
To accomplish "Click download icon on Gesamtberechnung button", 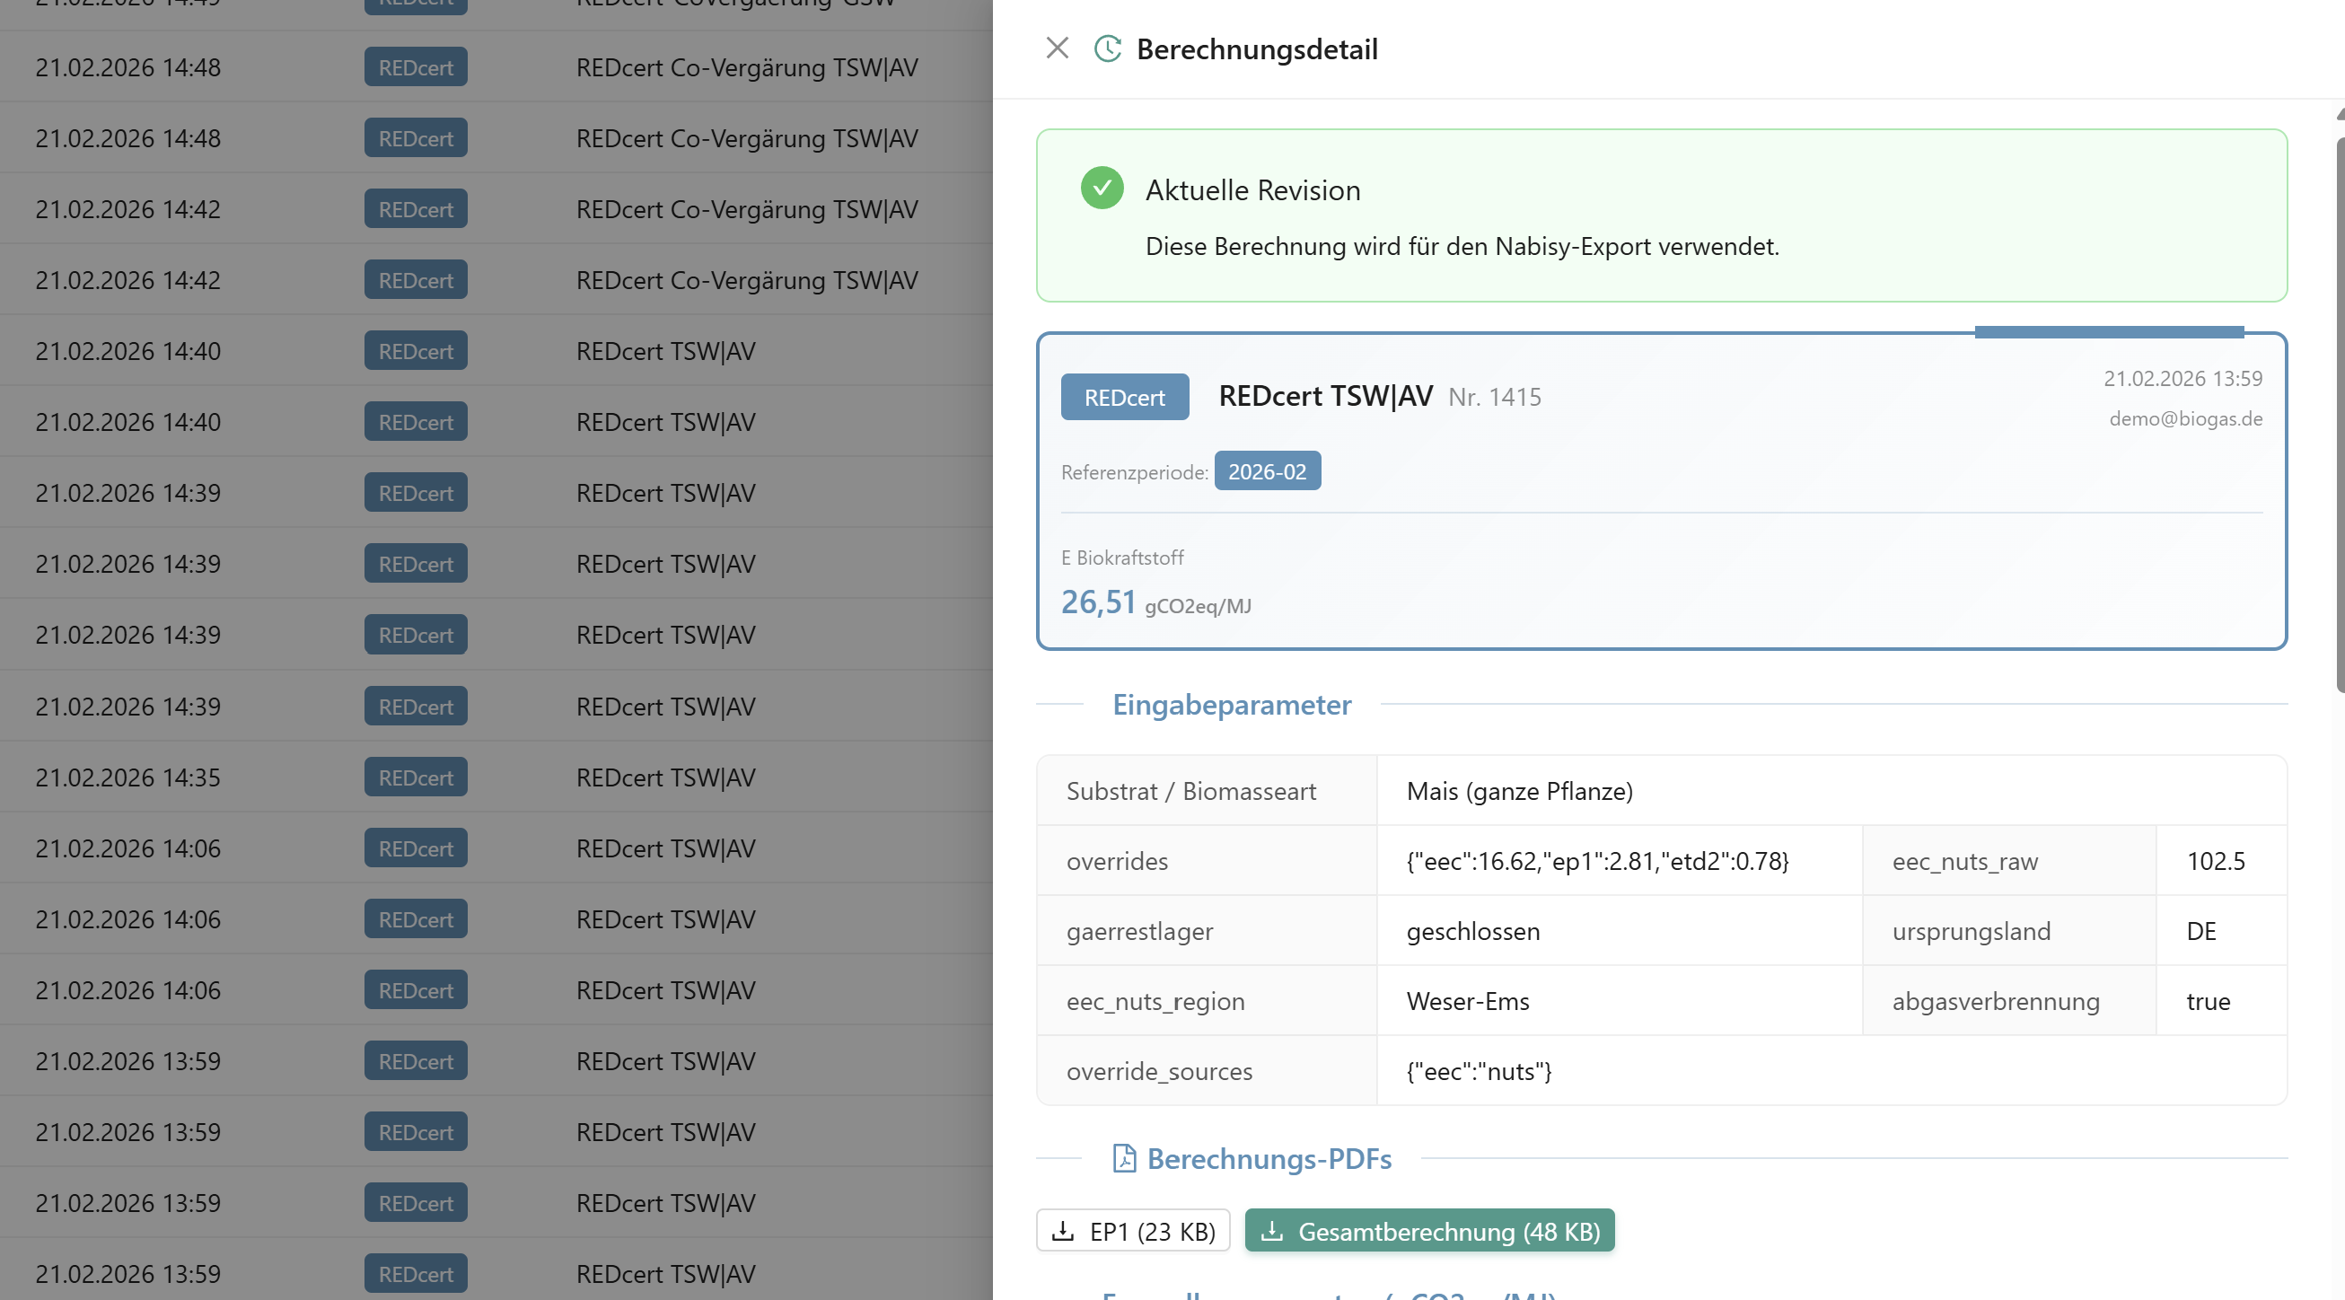I will [x=1272, y=1231].
